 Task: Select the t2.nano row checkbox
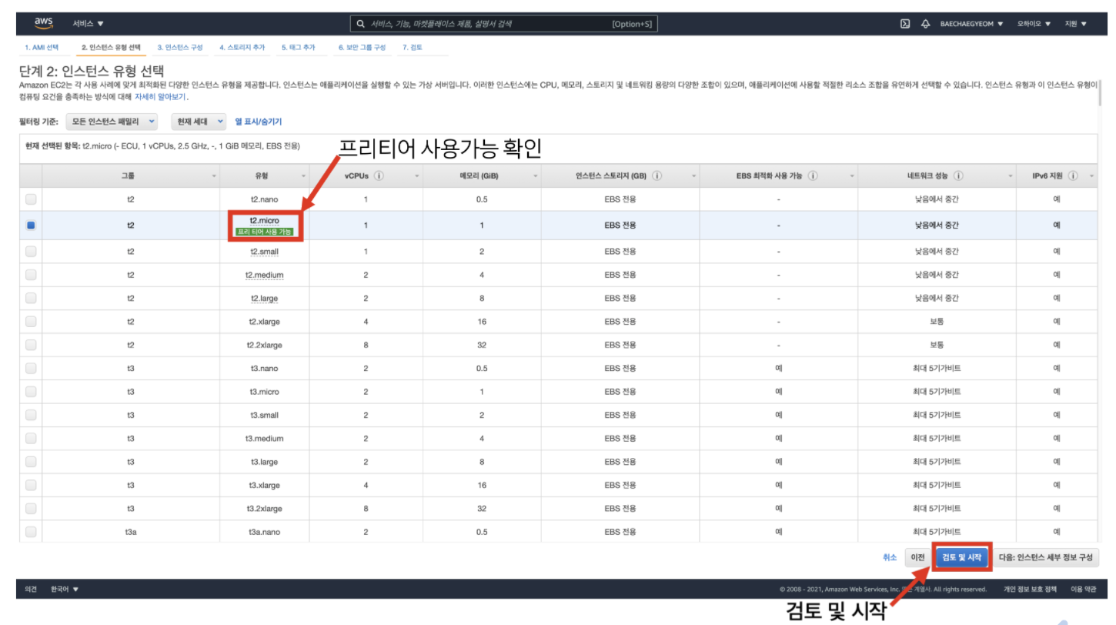[31, 199]
